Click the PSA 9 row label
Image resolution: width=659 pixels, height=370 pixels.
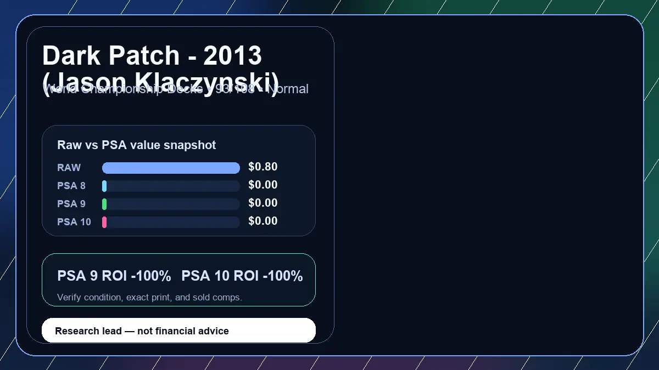(71, 204)
